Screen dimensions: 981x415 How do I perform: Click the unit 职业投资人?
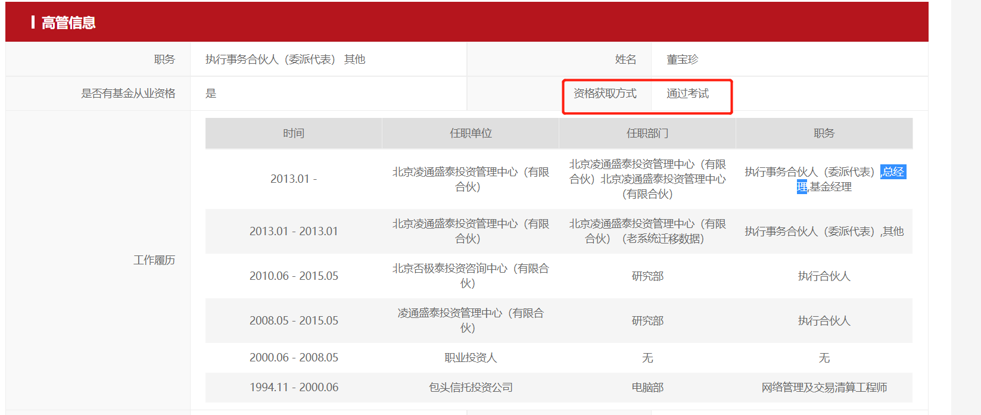pos(471,357)
